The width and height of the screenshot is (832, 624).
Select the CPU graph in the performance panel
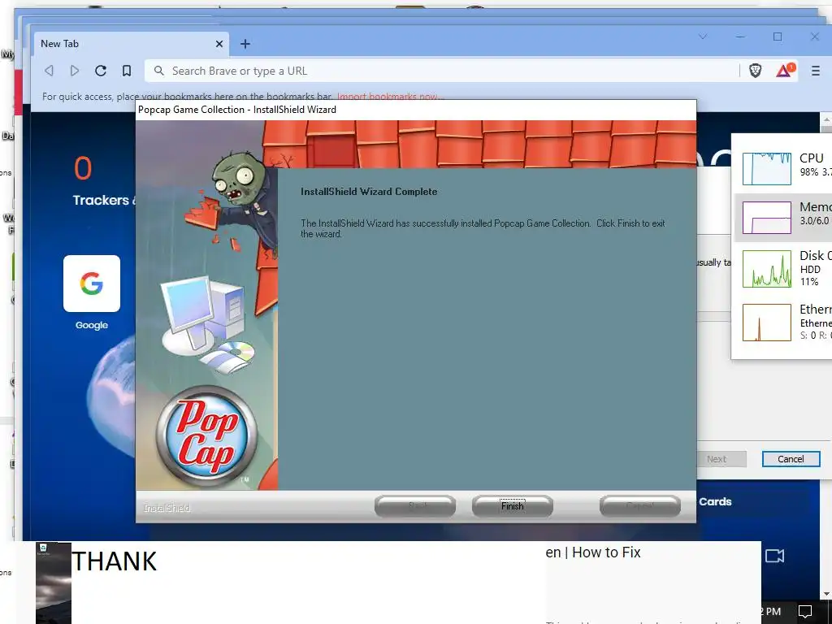[766, 169]
